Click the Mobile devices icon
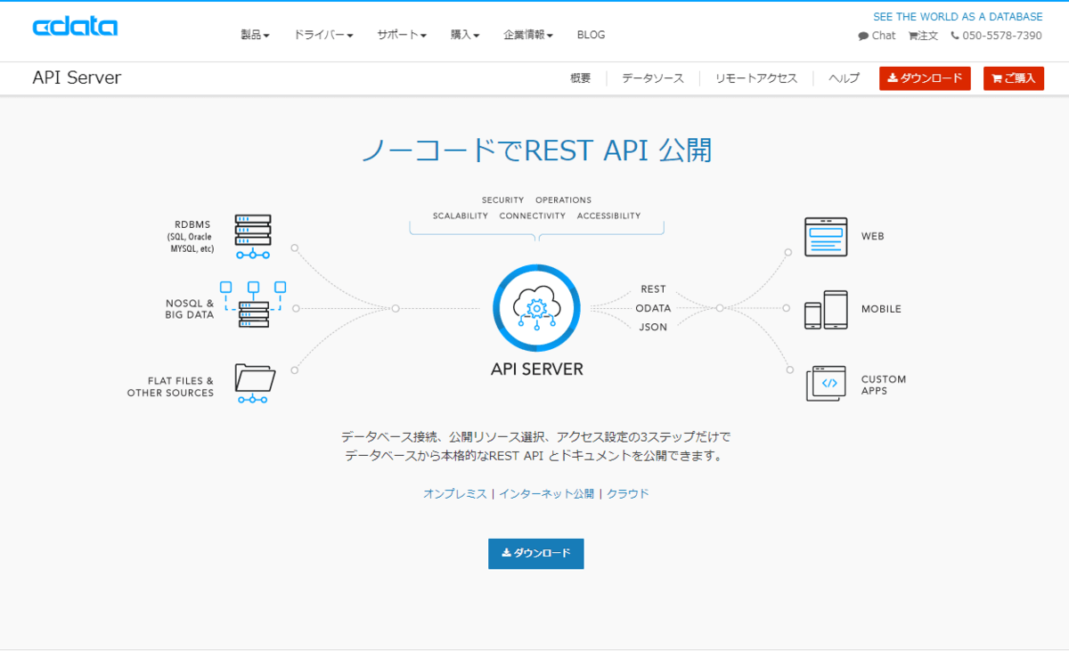Image resolution: width=1069 pixels, height=658 pixels. 826,310
